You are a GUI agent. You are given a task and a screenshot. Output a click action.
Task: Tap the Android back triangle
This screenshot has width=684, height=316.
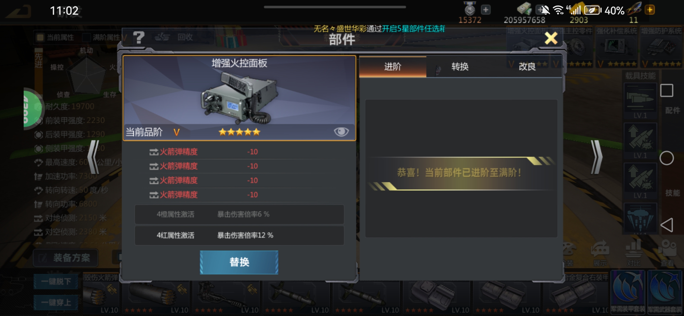coord(667,225)
